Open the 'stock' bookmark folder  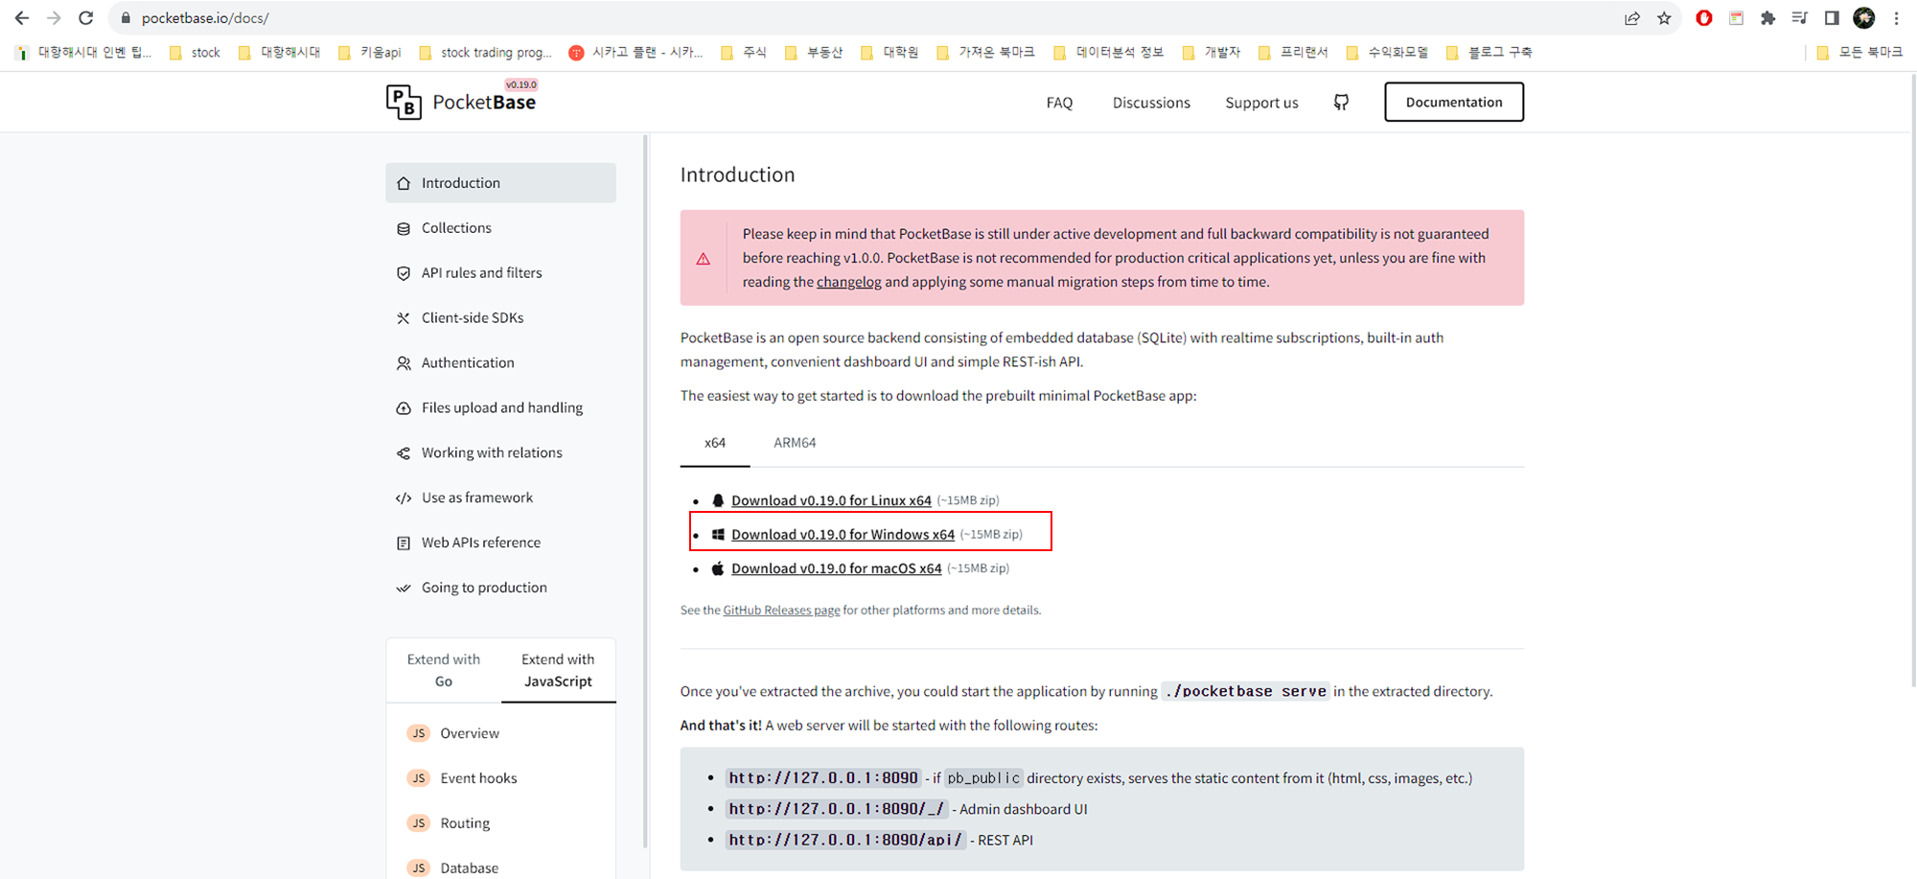click(195, 53)
